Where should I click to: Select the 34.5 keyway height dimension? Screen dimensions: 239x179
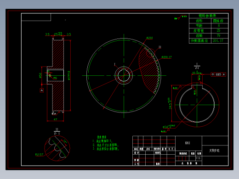(x=170, y=104)
